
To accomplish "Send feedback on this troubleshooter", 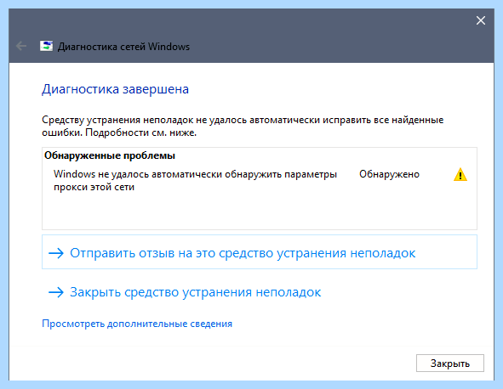I will [x=260, y=252].
